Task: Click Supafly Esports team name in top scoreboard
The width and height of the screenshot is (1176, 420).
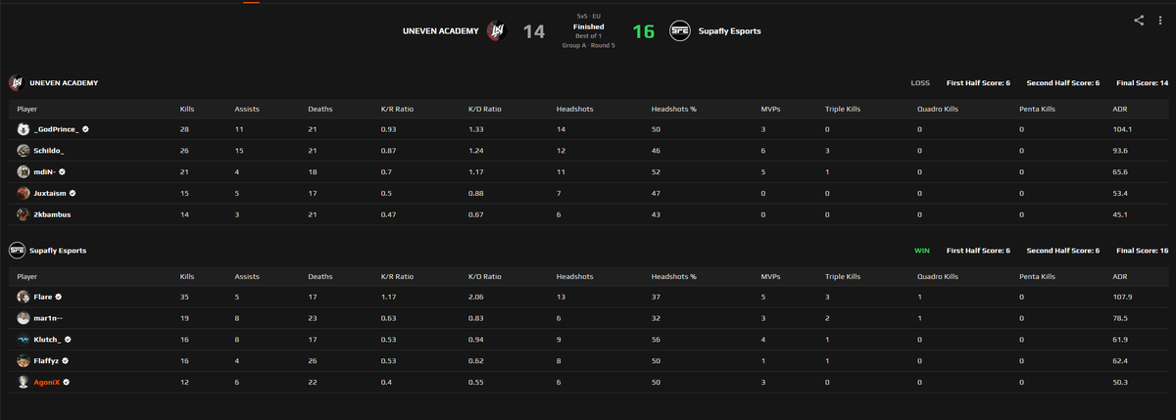Action: pos(730,31)
